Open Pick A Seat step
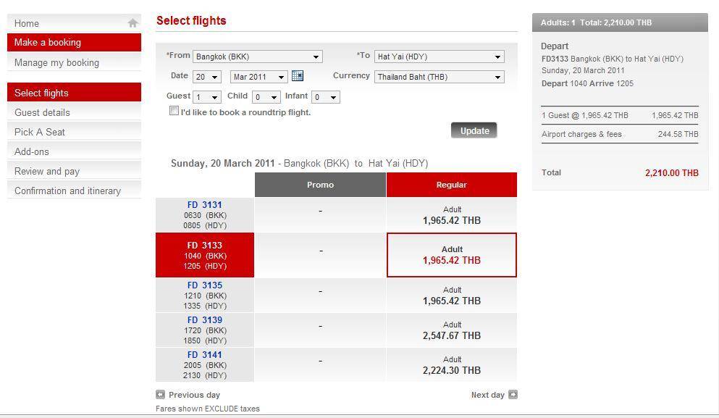The width and height of the screenshot is (719, 418). 40,132
